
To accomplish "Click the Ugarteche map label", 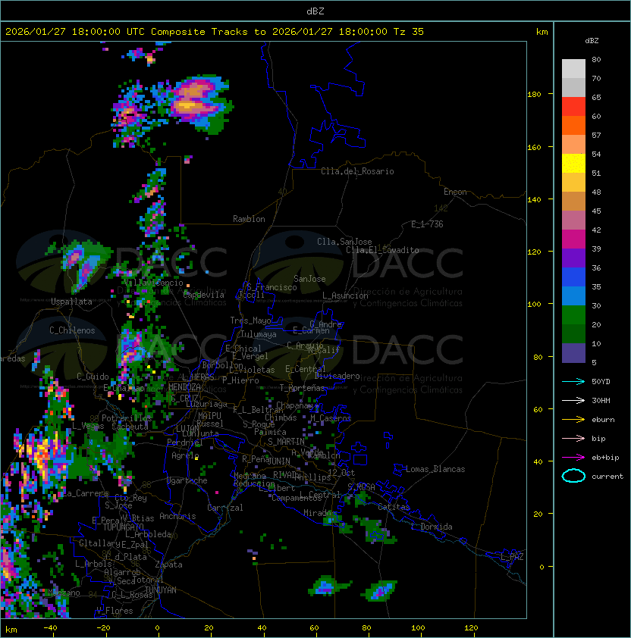I will 187,480.
